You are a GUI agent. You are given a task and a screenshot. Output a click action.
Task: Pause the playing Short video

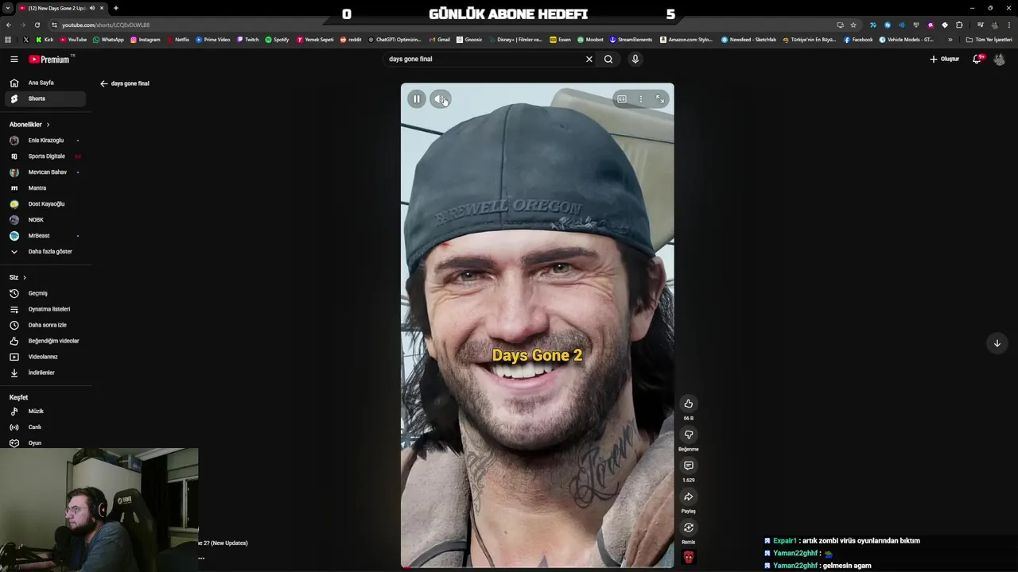click(417, 99)
